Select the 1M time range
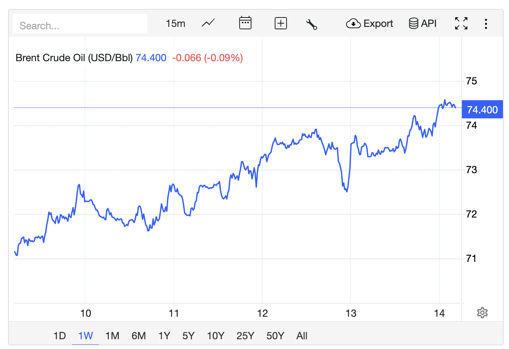Viewport: 509px width, 349px height. (x=112, y=336)
